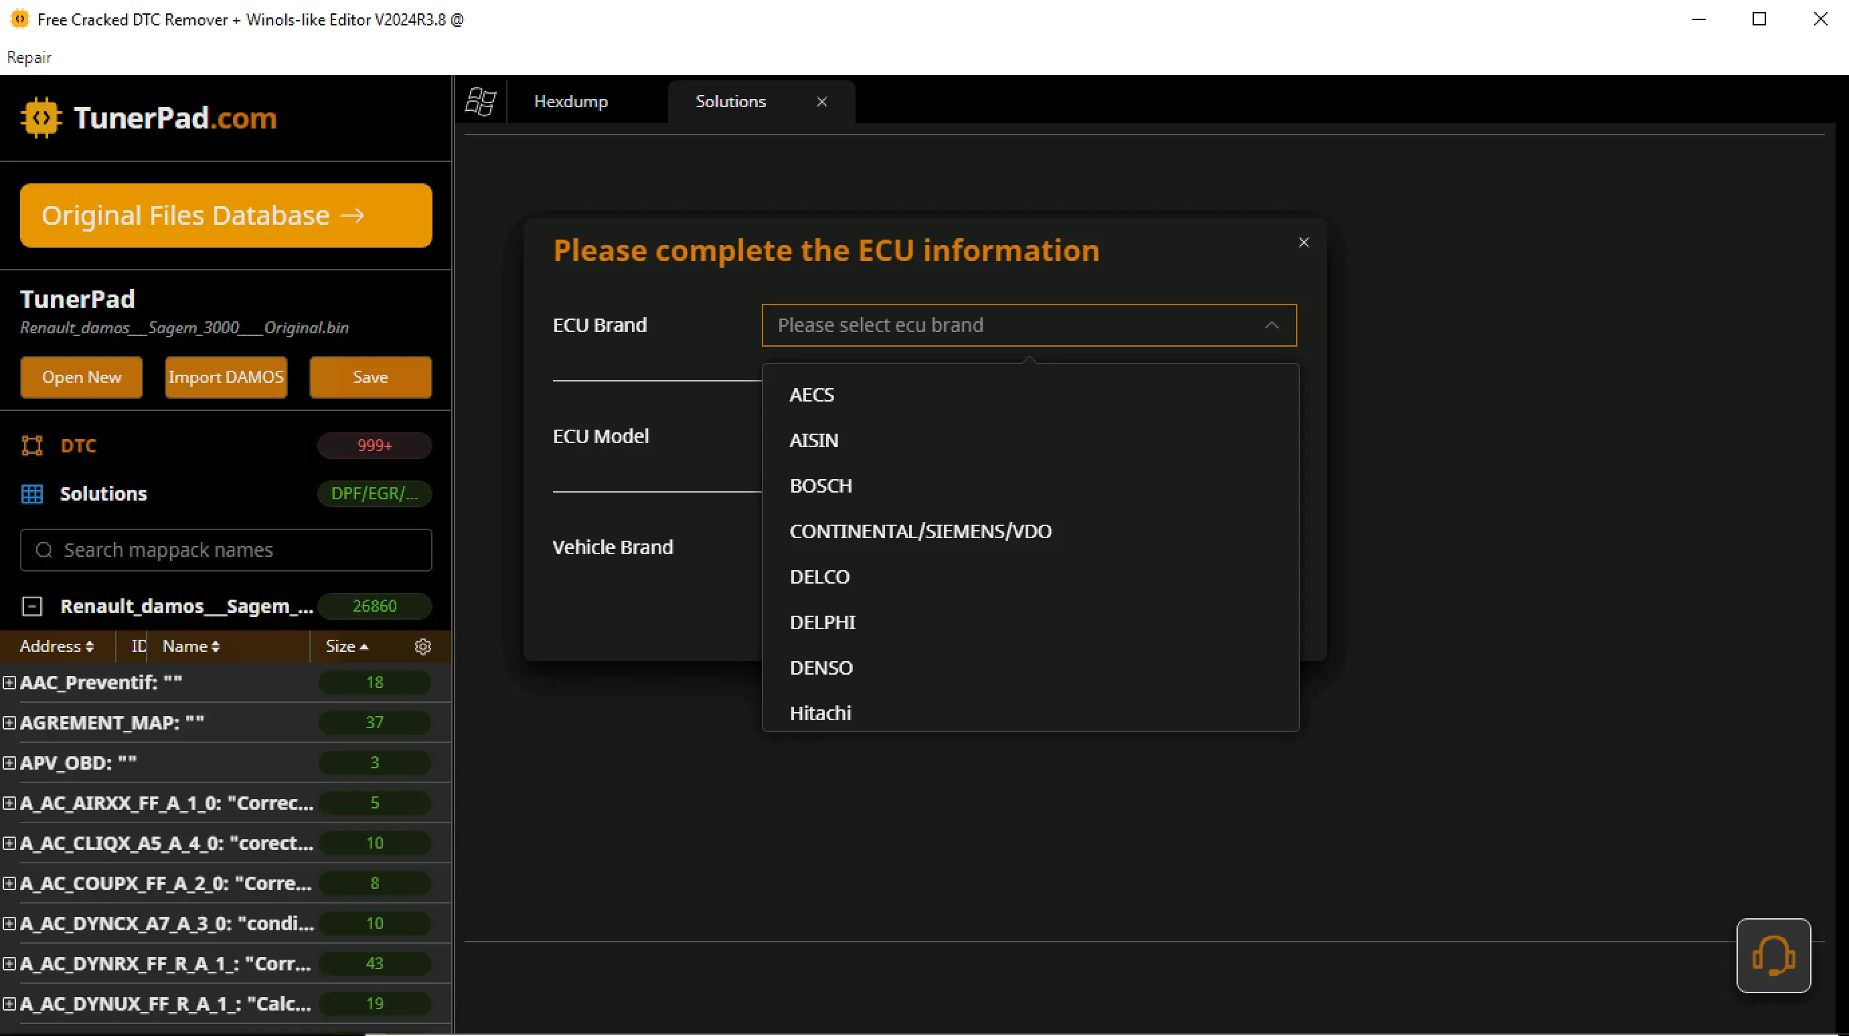Click the Import DAMOS button
This screenshot has height=1036, width=1849.
pos(226,377)
